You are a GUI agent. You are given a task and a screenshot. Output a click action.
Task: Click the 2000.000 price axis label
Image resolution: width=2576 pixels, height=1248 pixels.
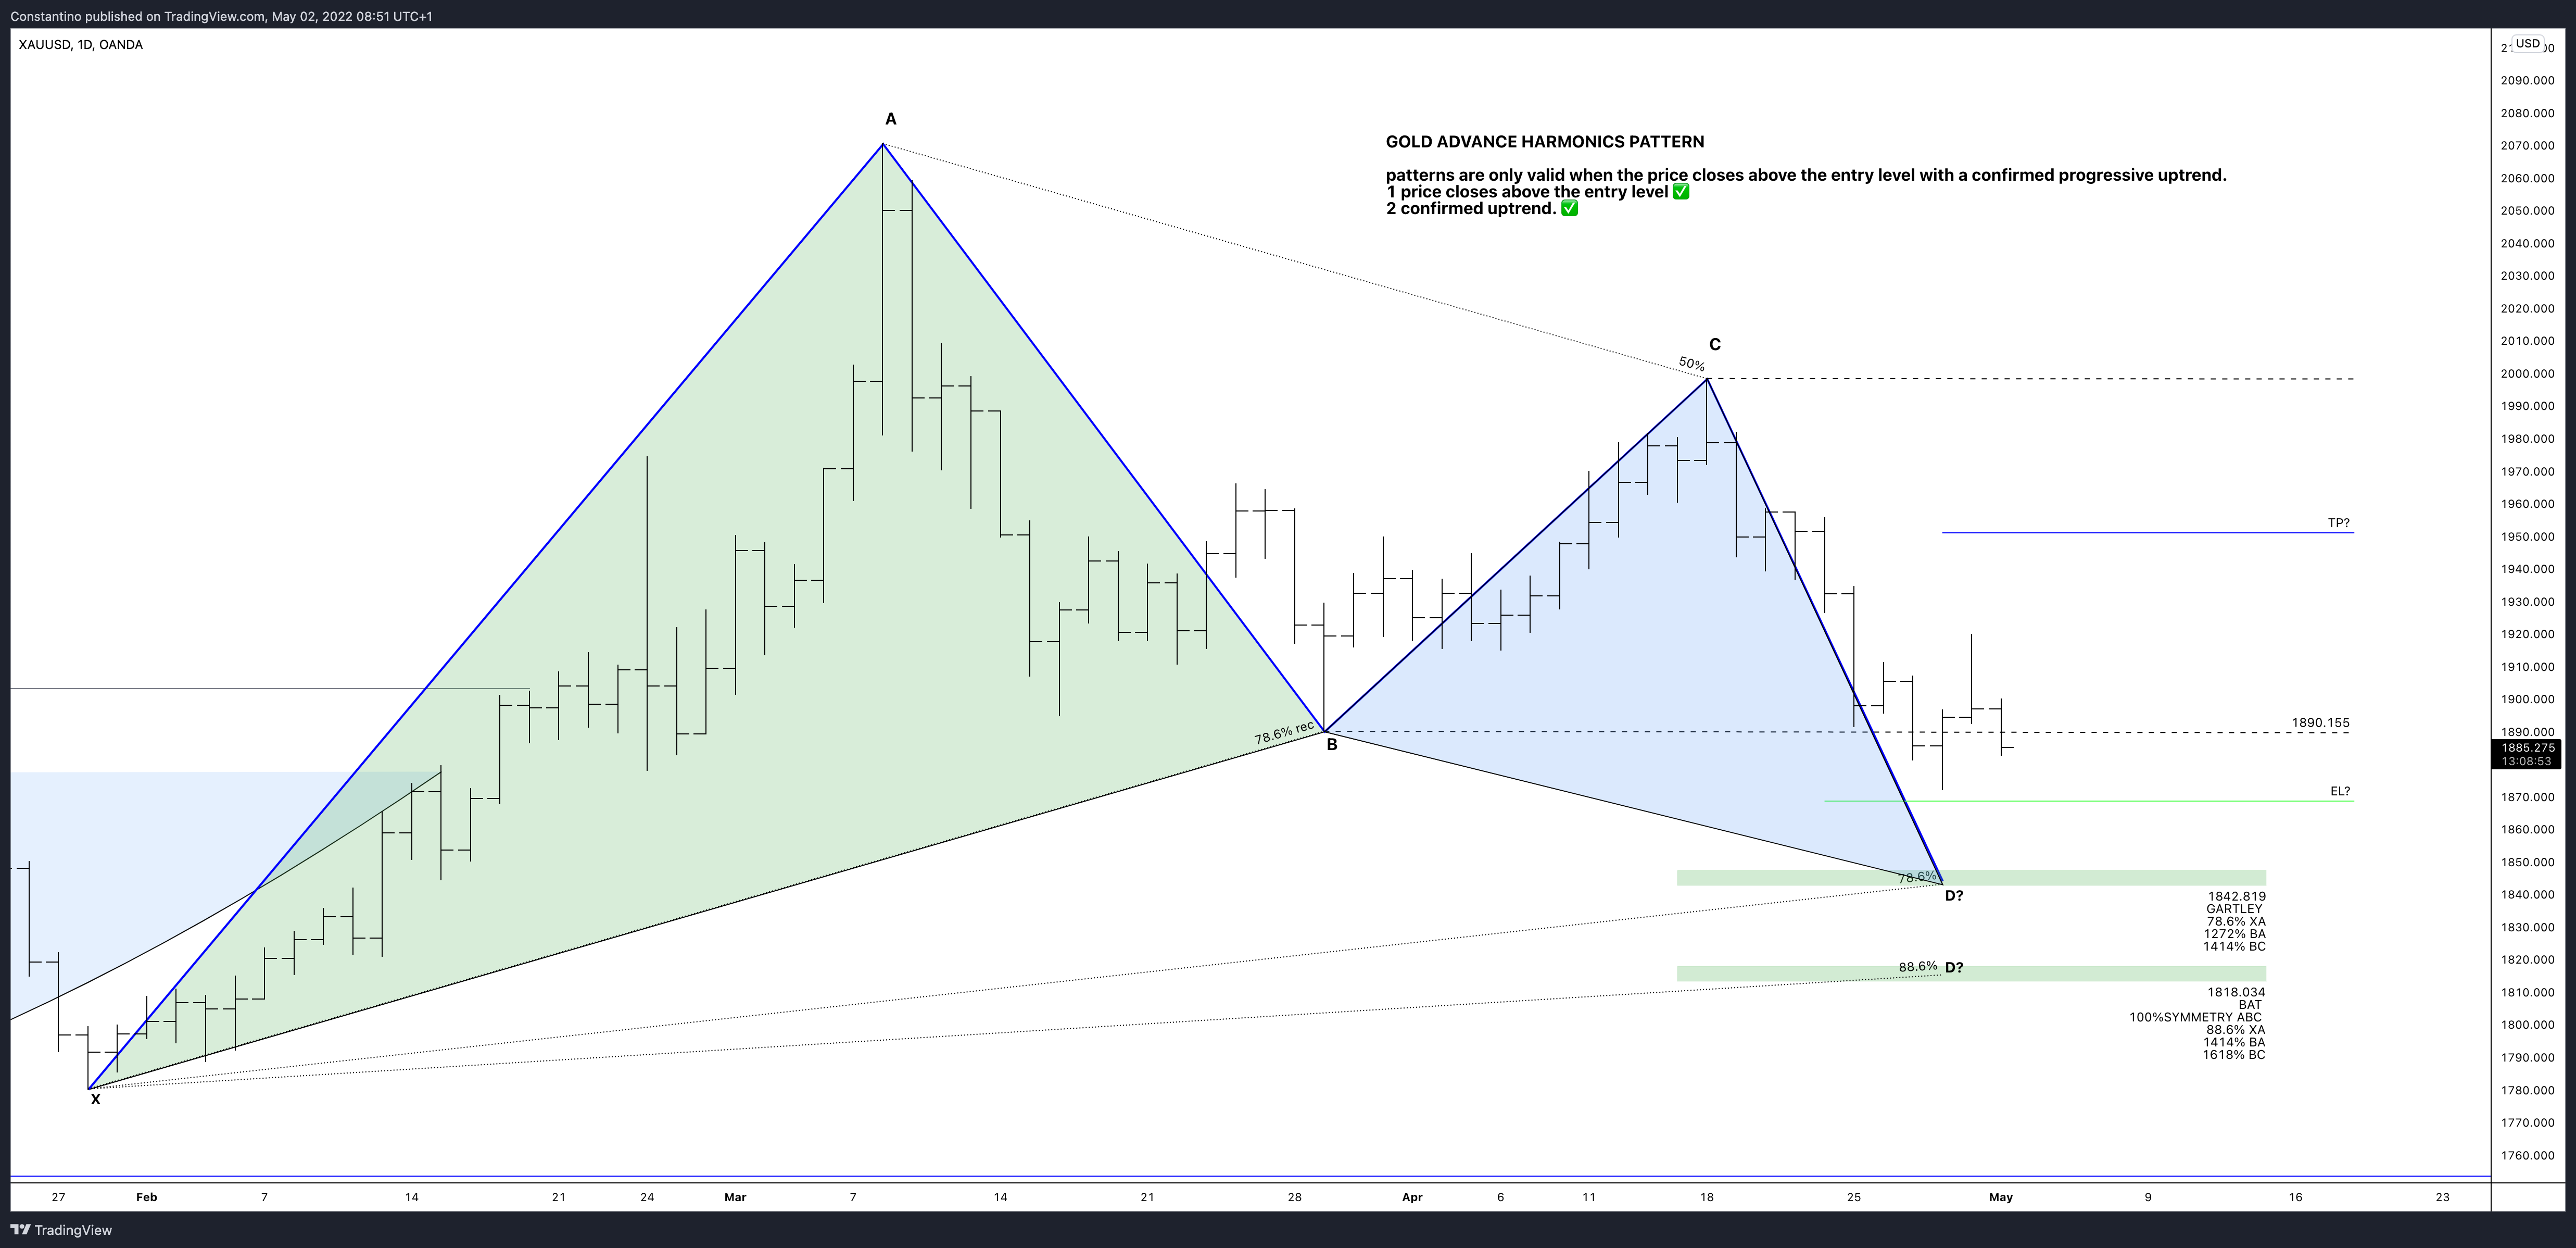pyautogui.click(x=2527, y=373)
